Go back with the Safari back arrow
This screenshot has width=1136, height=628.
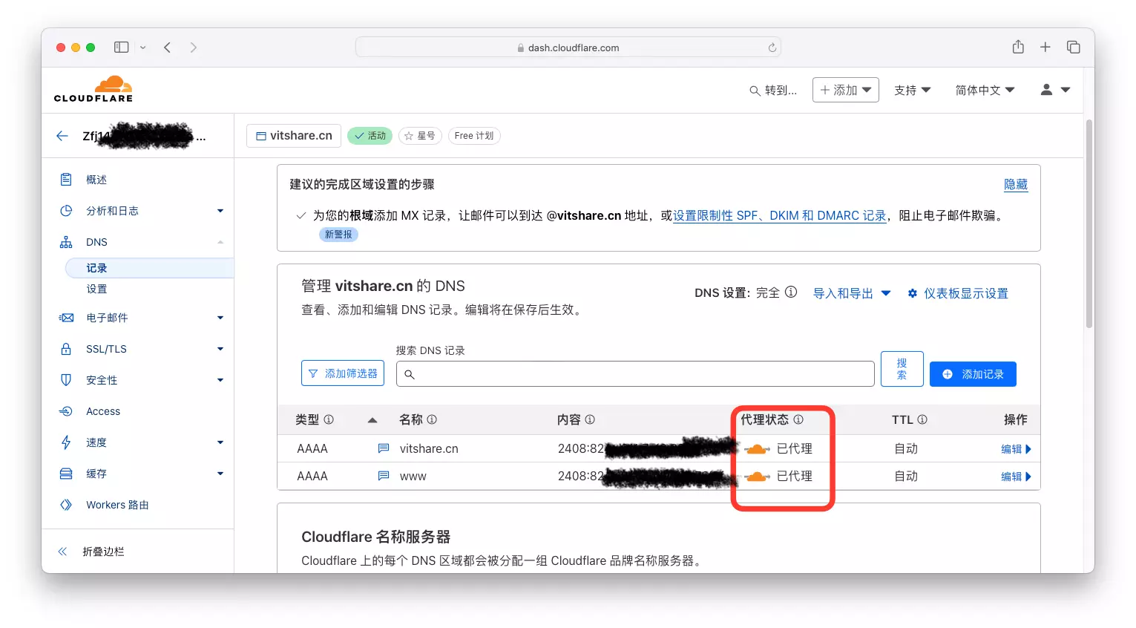click(168, 48)
